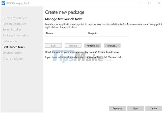Select First launch tasks step

14,47
